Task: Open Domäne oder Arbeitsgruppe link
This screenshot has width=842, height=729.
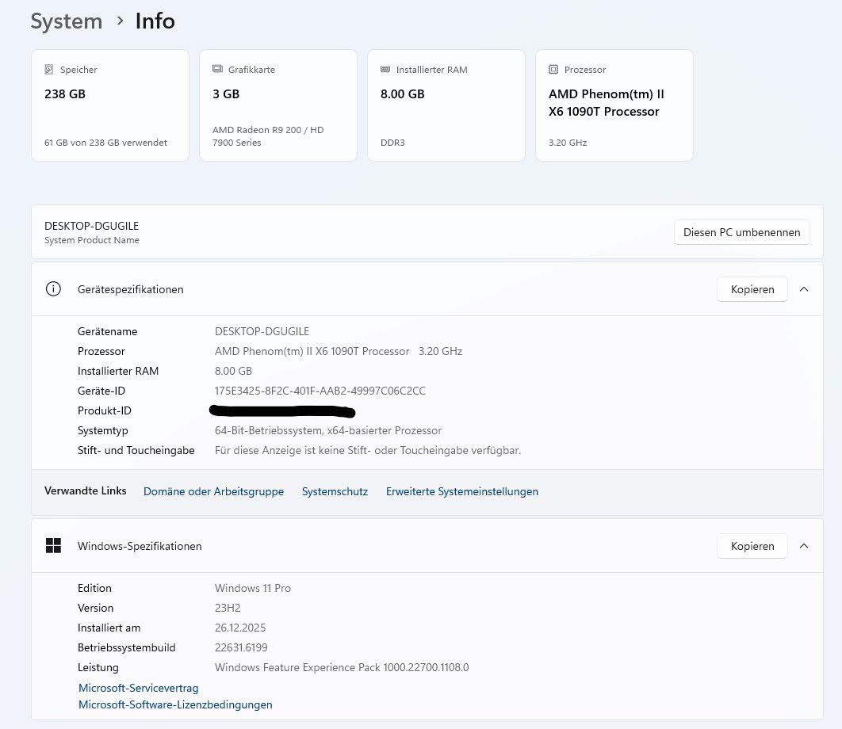Action: tap(213, 491)
